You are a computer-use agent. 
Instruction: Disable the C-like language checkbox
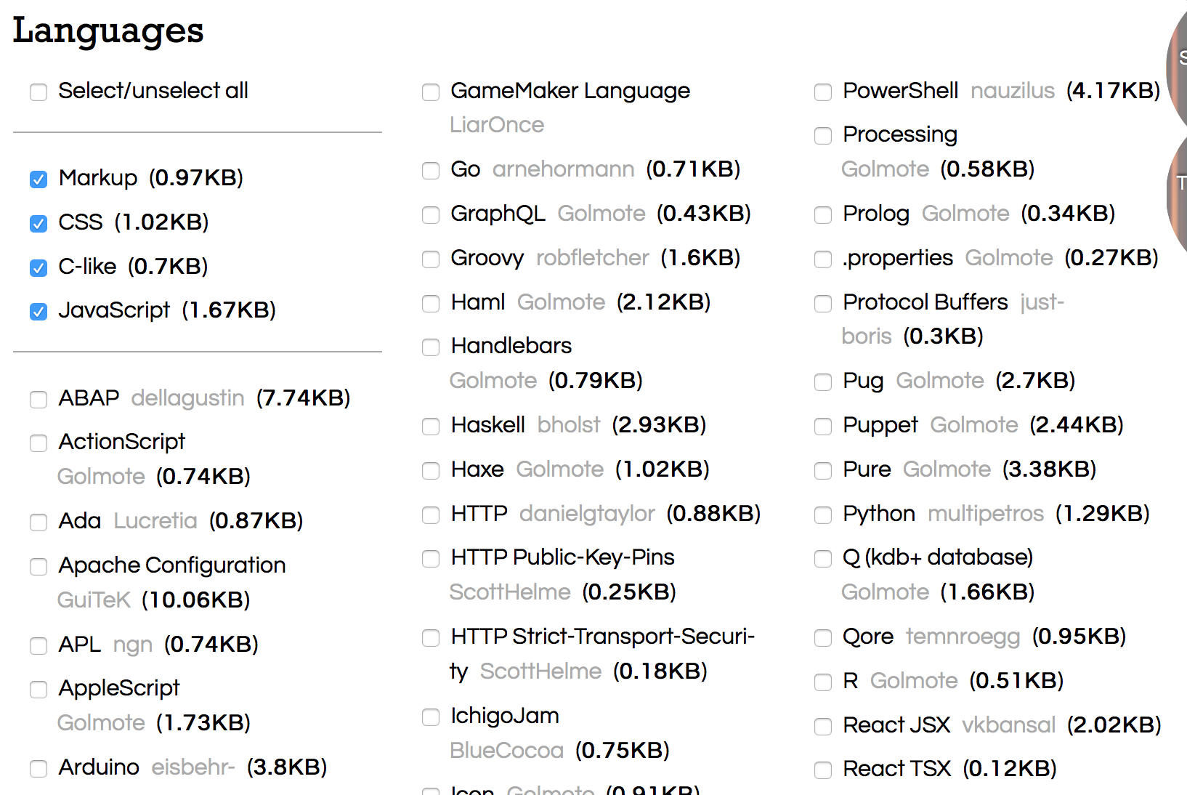[x=39, y=268]
